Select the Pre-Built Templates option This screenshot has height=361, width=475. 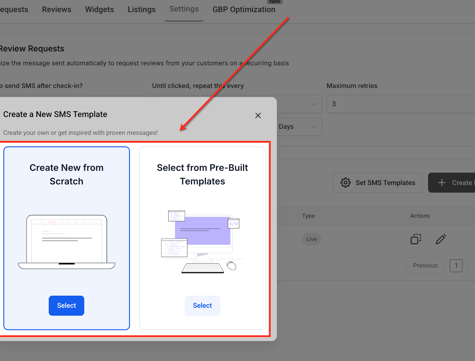pos(202,306)
